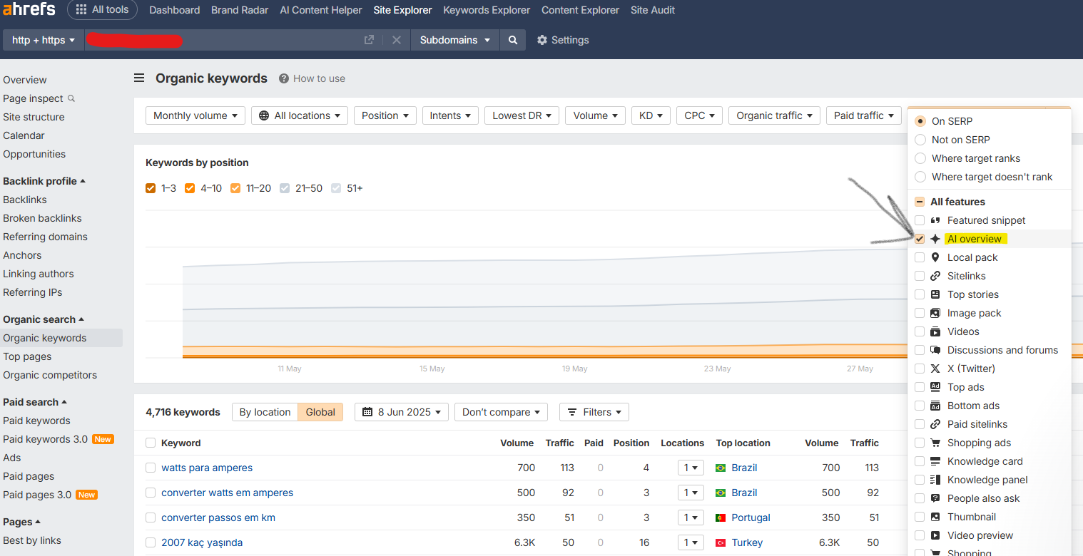Check the Featured snippet checkbox
The image size is (1083, 556).
point(920,220)
